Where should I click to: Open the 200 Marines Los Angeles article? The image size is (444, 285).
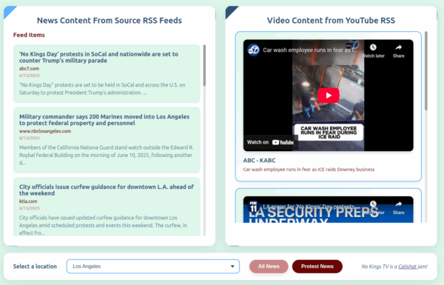(104, 120)
